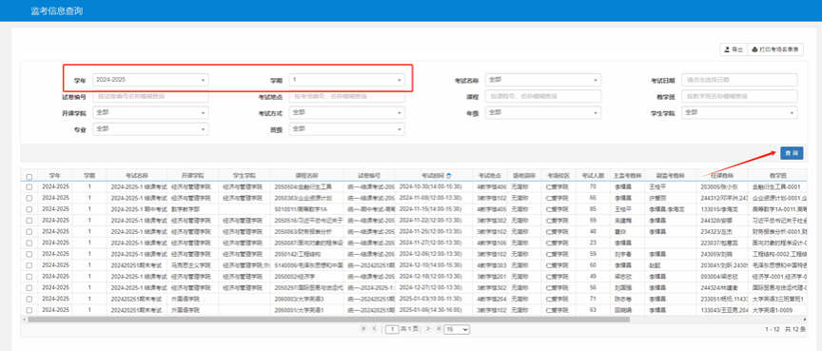
Task: Check the row for 工程结构 course
Action: [29, 254]
